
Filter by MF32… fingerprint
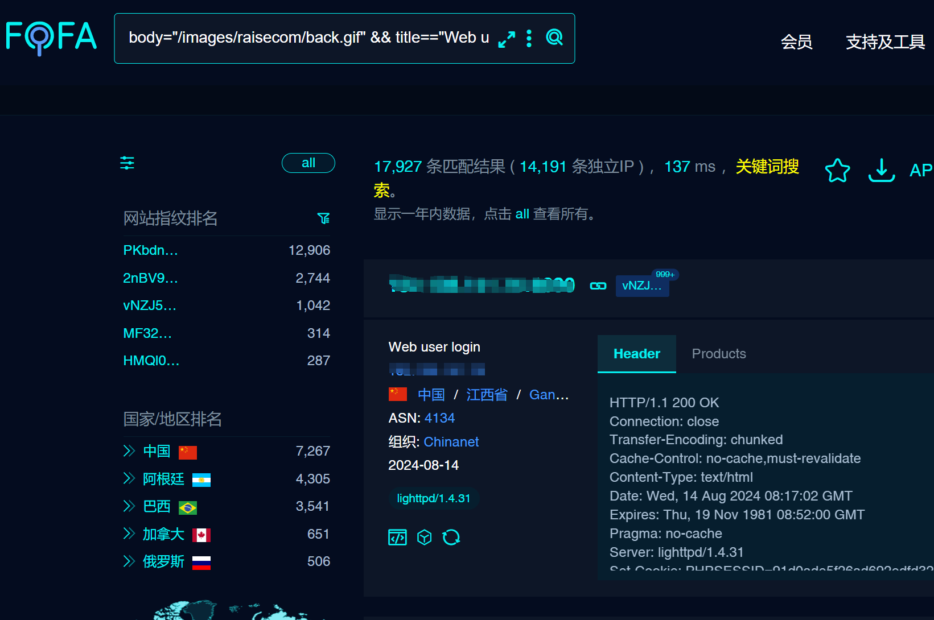point(147,333)
